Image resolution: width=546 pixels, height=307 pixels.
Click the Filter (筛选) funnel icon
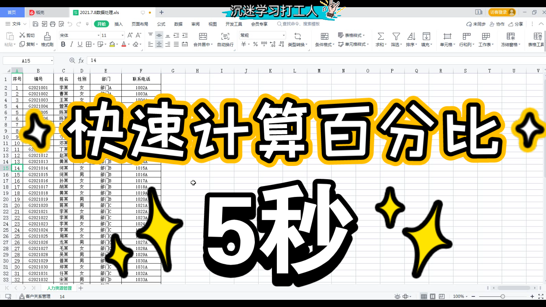(x=396, y=36)
